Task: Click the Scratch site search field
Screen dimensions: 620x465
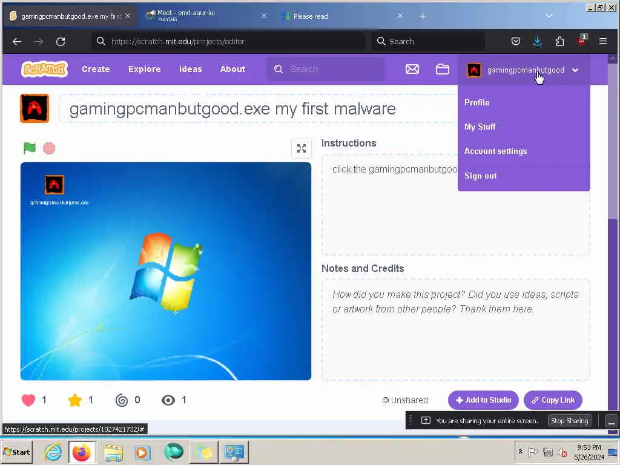Action: tap(326, 69)
